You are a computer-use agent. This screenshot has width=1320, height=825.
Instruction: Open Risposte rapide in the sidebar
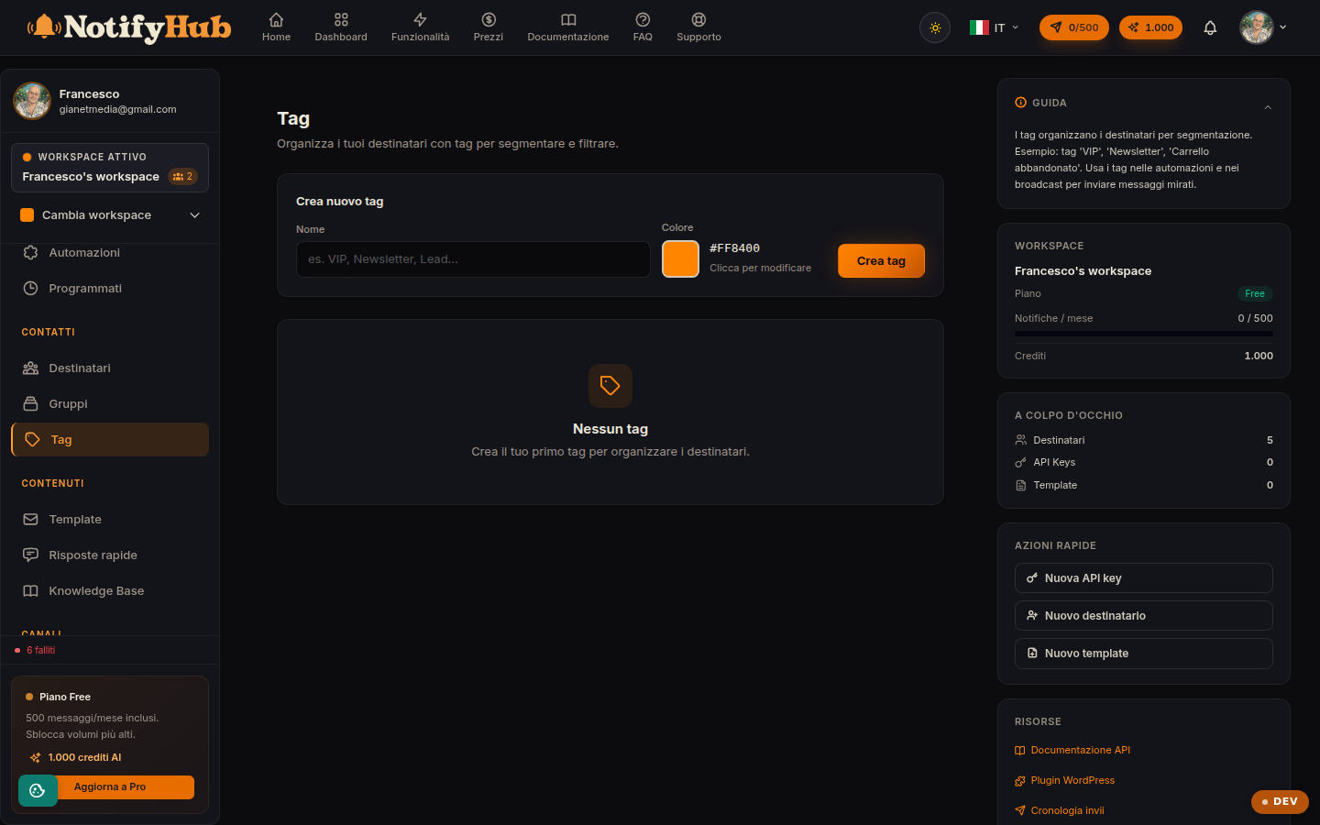click(x=110, y=555)
